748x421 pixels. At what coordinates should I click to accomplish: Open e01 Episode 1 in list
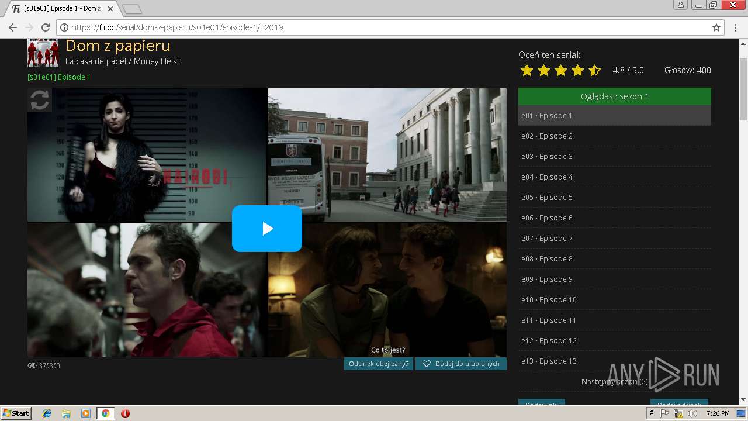pos(615,115)
